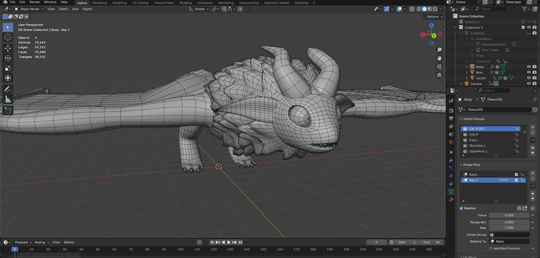Open the viewport Options button
Image resolution: width=540 pixels, height=258 pixels.
click(x=434, y=17)
